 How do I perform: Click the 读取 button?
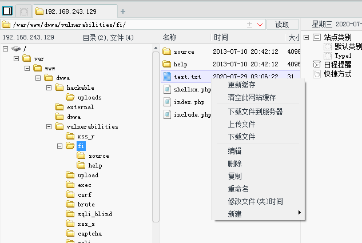click(x=283, y=25)
